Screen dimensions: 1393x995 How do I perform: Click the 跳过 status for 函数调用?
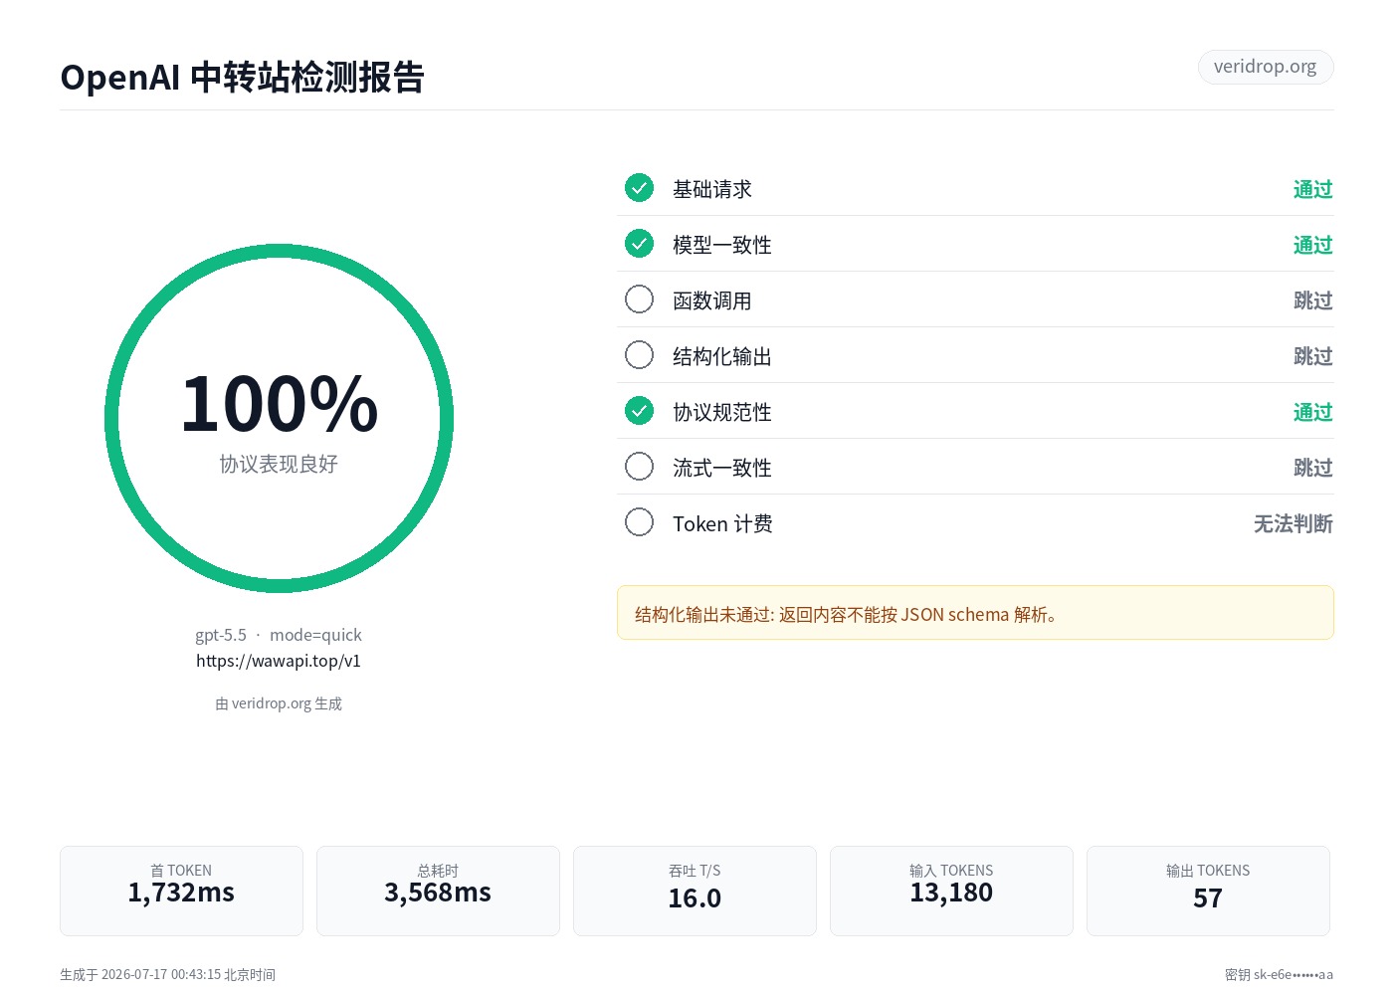[x=1312, y=300]
